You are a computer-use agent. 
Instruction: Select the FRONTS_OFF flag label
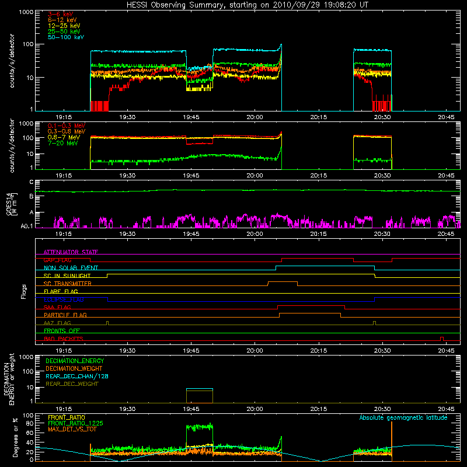click(x=62, y=331)
